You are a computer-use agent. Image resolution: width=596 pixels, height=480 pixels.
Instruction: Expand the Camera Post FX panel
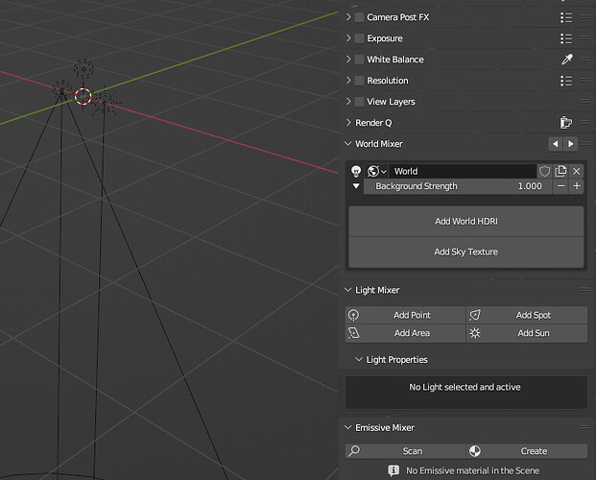[x=348, y=17]
